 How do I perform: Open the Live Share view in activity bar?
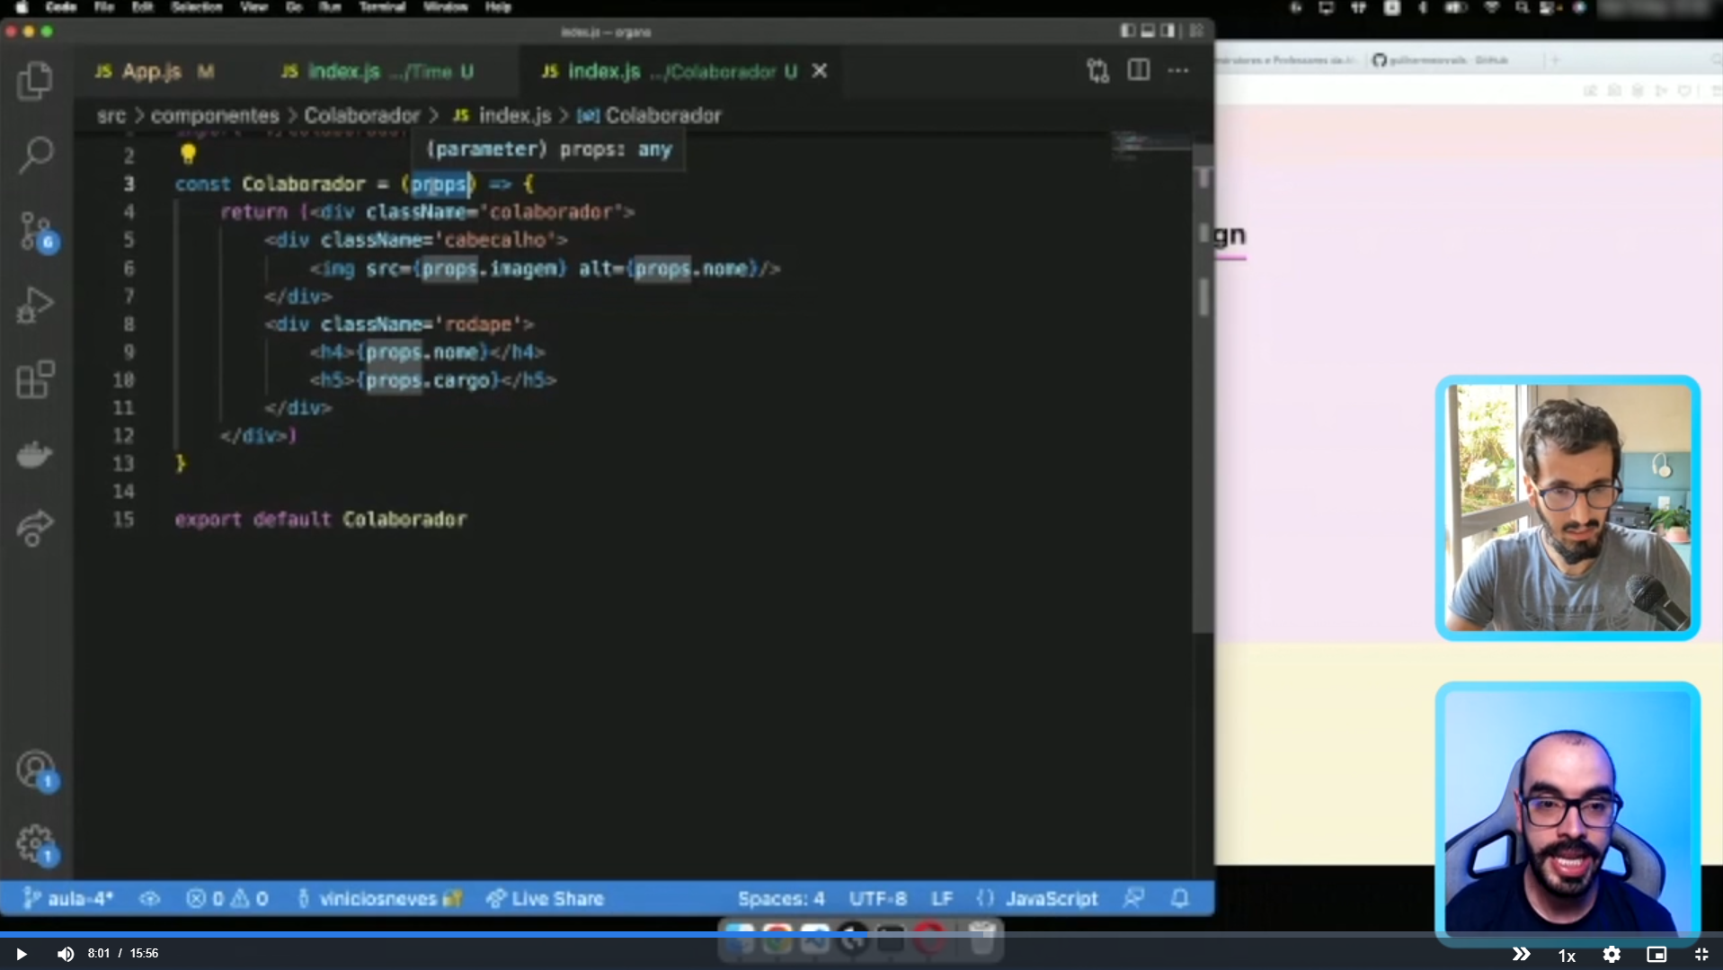pos(35,528)
